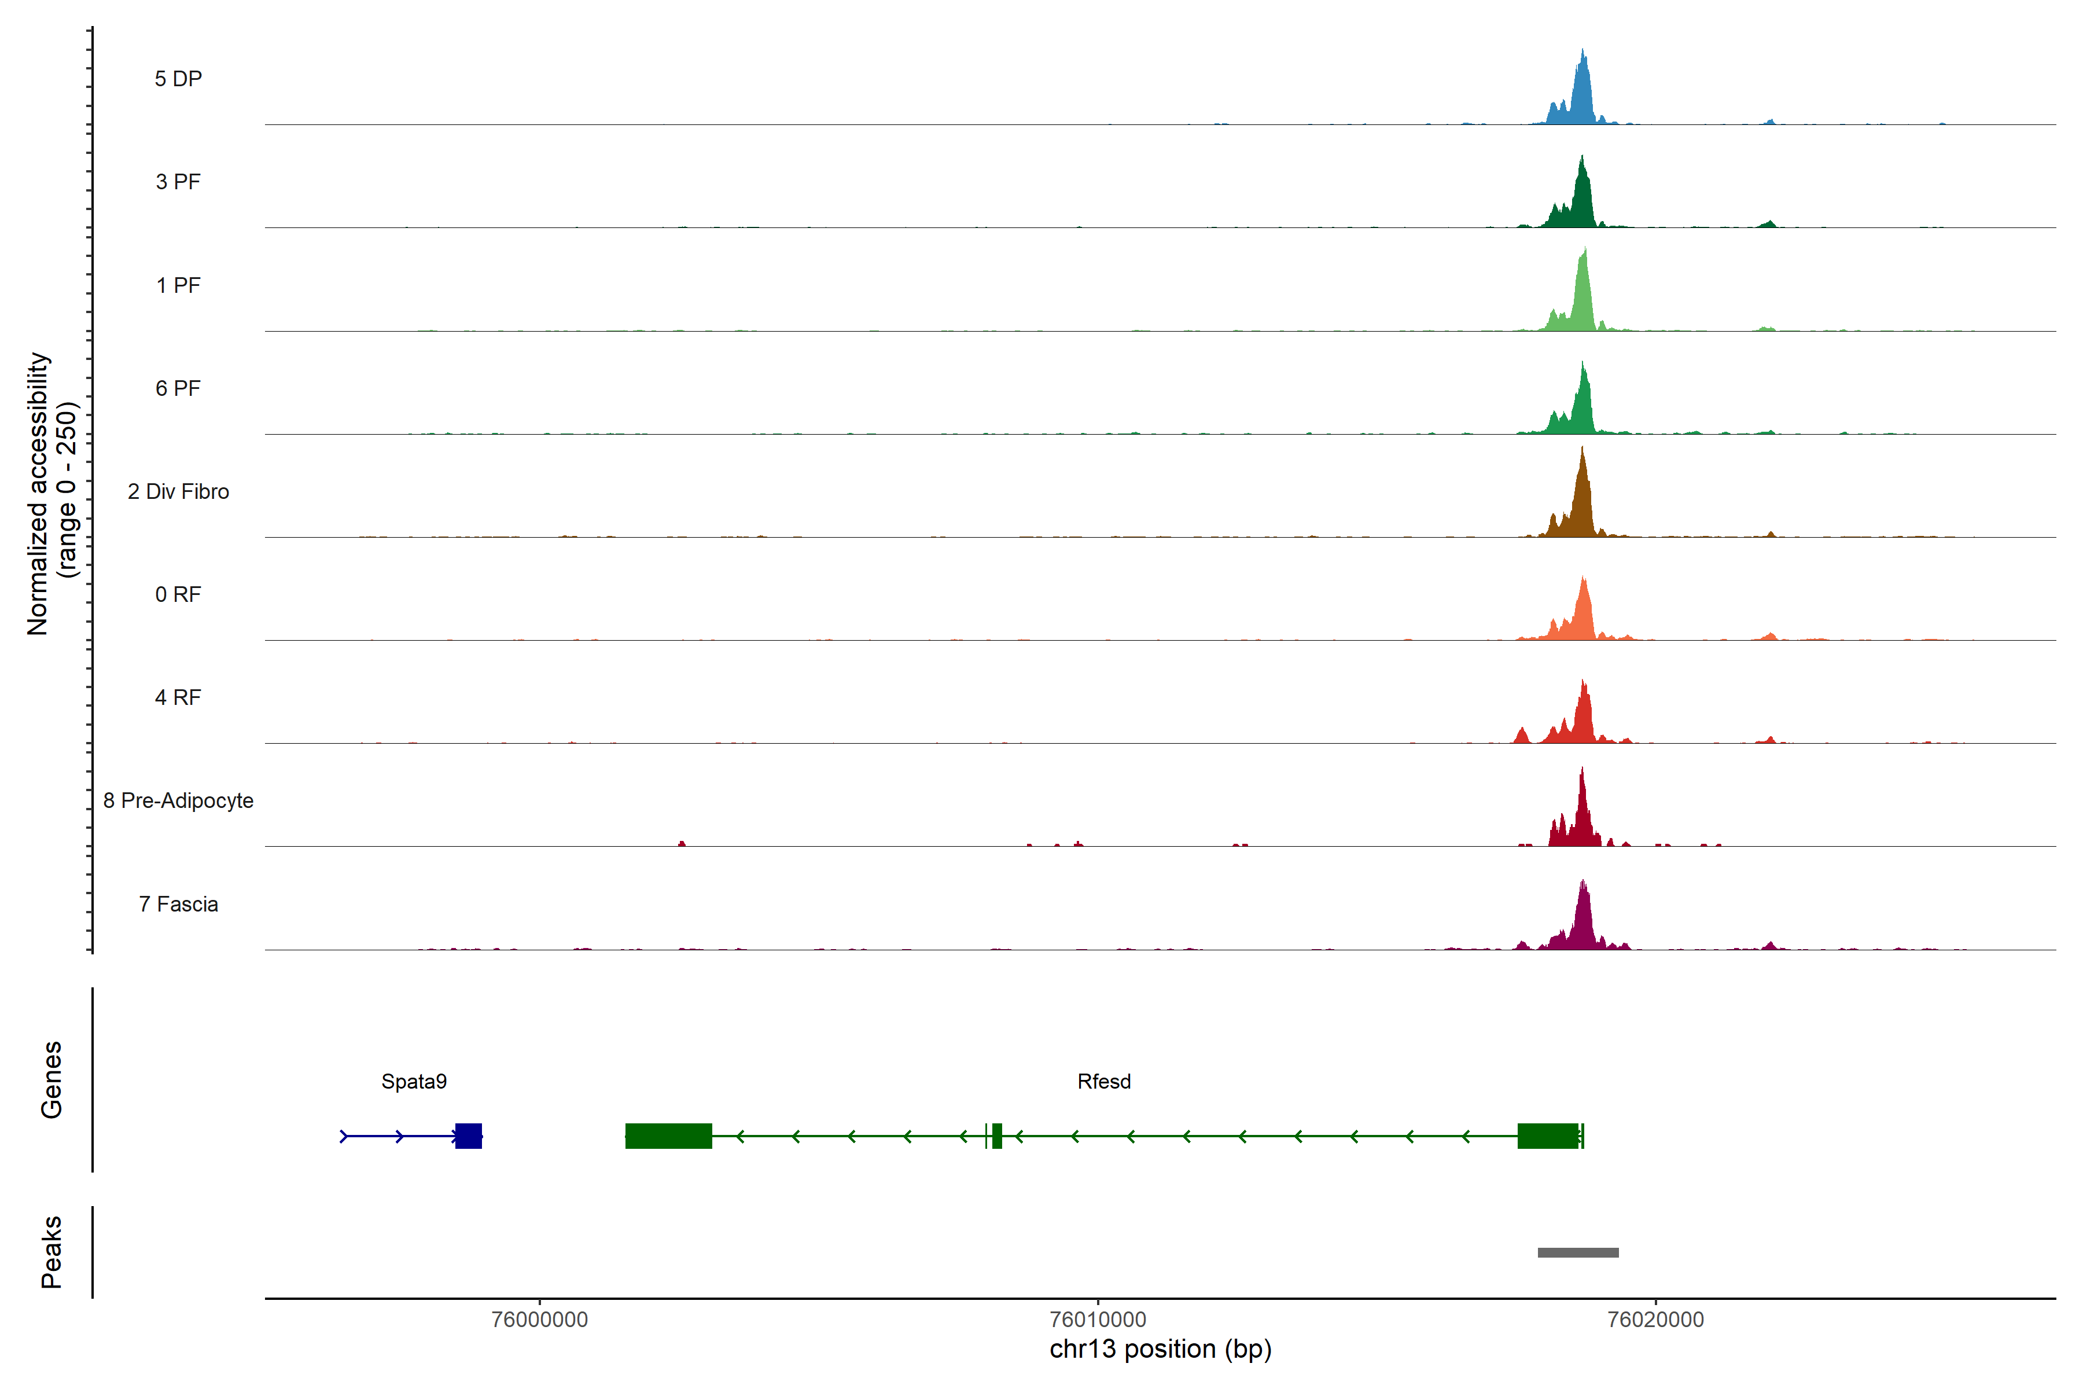Click the Peaks panel label

coord(51,1252)
